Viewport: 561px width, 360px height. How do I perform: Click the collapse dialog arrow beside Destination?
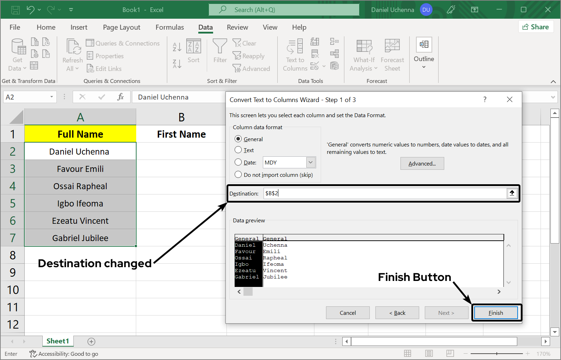512,193
